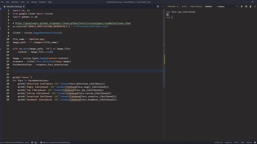Open the View menu

pos(22,2)
